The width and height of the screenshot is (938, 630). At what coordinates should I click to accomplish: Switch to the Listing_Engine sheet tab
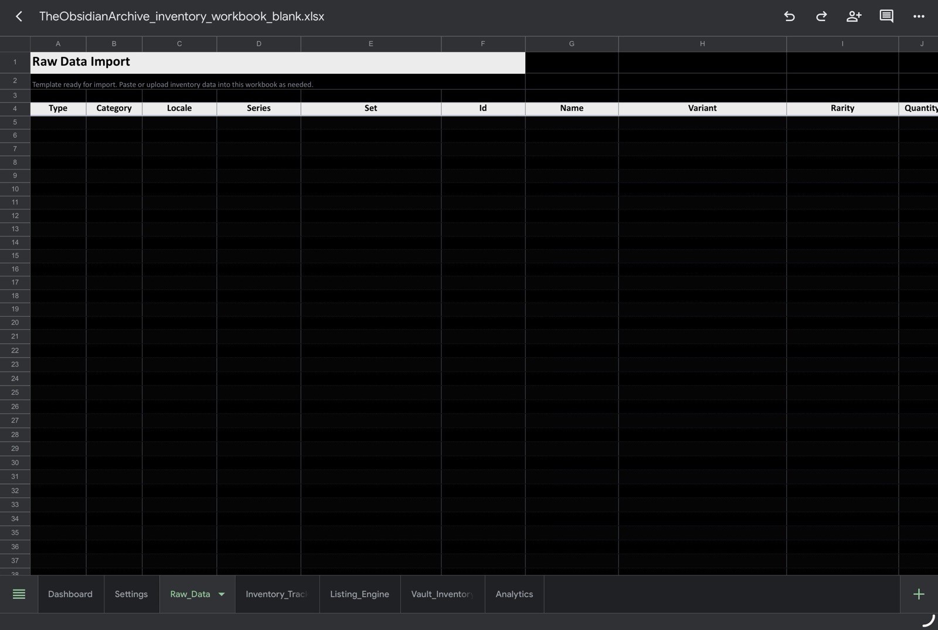pyautogui.click(x=359, y=594)
